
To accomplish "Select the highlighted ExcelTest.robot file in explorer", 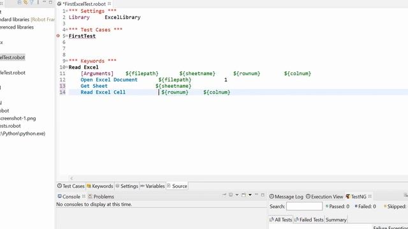I will 12,57.
